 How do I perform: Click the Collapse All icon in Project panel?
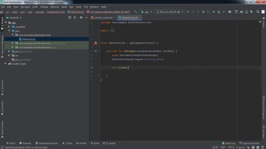(x=75, y=17)
